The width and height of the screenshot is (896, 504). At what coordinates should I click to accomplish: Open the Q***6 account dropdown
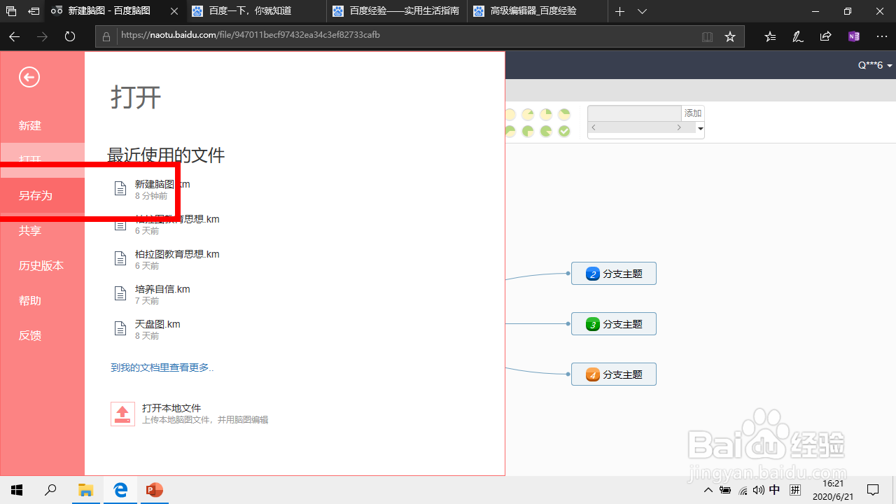coord(873,64)
